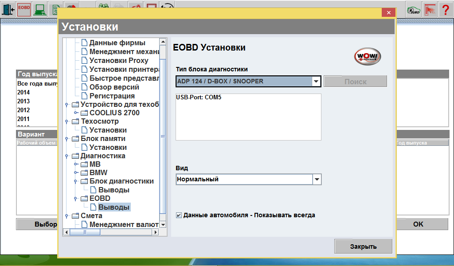Select 'Все года вып…' in the year list
454x266 pixels.
point(37,84)
